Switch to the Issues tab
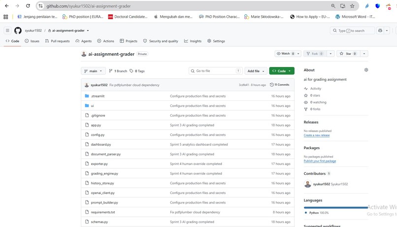This screenshot has height=227, width=397. click(32, 41)
